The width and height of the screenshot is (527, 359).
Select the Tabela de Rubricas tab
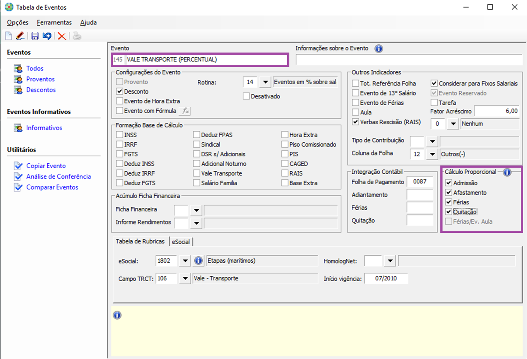coord(140,241)
